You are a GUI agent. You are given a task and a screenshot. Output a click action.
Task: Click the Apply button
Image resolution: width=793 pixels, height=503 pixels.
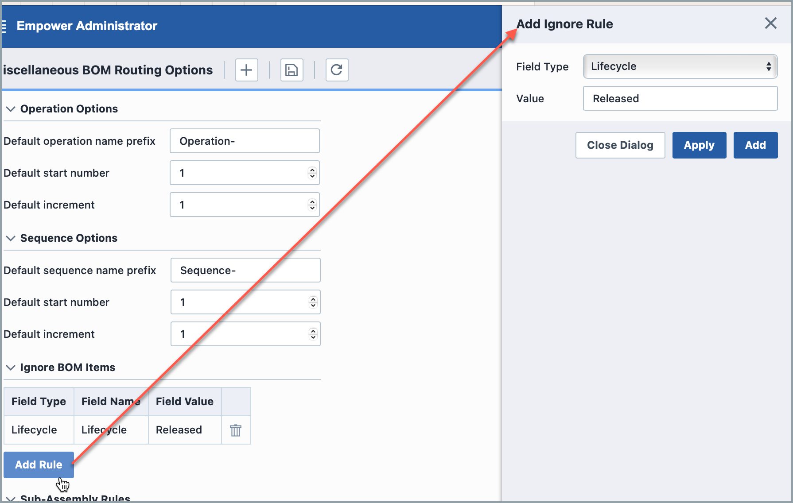[x=699, y=145]
